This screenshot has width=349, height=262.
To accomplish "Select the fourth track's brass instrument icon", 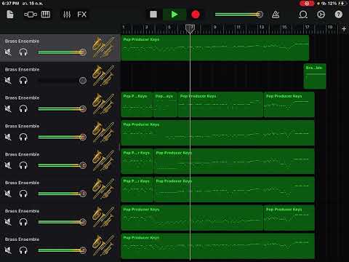I will [104, 132].
